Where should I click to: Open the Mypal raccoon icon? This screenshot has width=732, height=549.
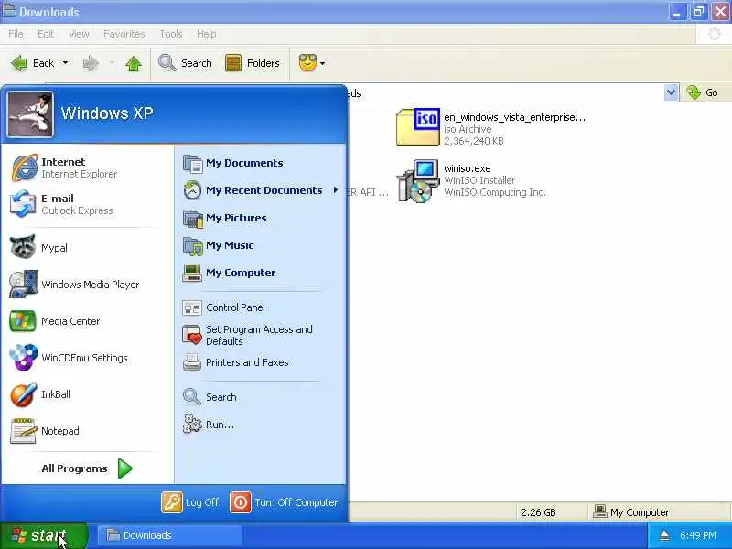click(x=23, y=247)
